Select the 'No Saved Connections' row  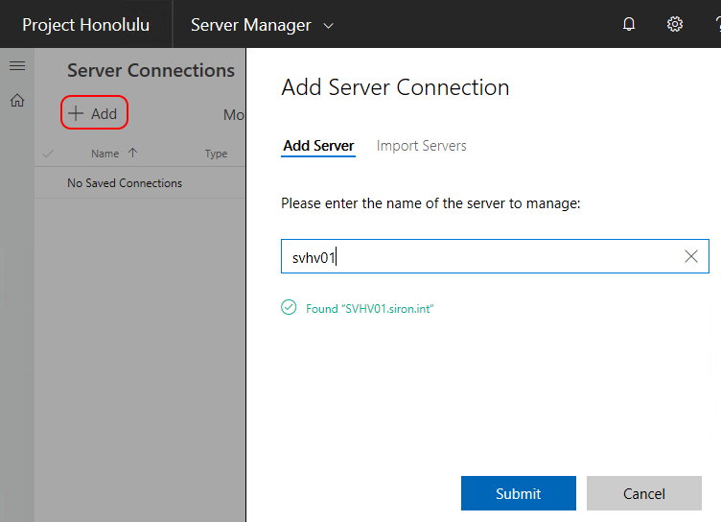pos(140,182)
